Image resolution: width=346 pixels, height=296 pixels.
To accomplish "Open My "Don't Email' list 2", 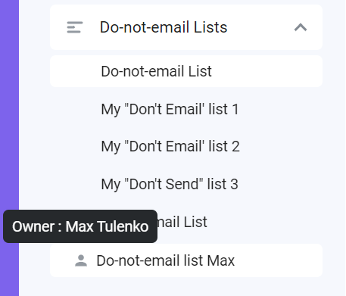I will pyautogui.click(x=170, y=146).
